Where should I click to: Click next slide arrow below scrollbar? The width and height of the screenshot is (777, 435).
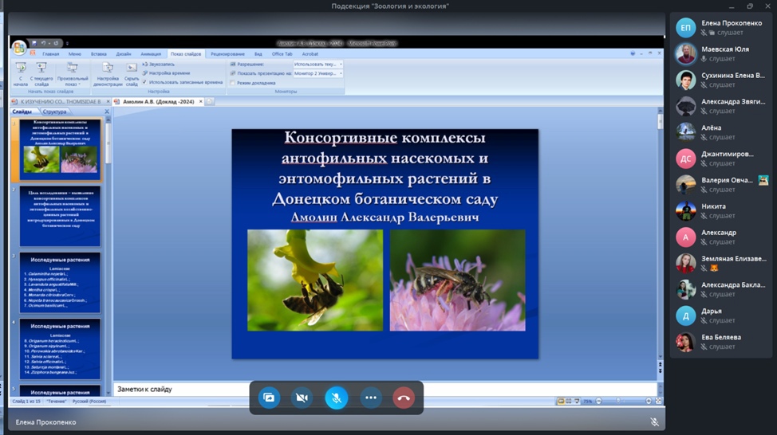point(660,370)
